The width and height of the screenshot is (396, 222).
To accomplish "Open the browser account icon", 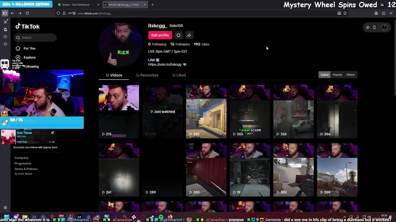I will tap(376, 13).
